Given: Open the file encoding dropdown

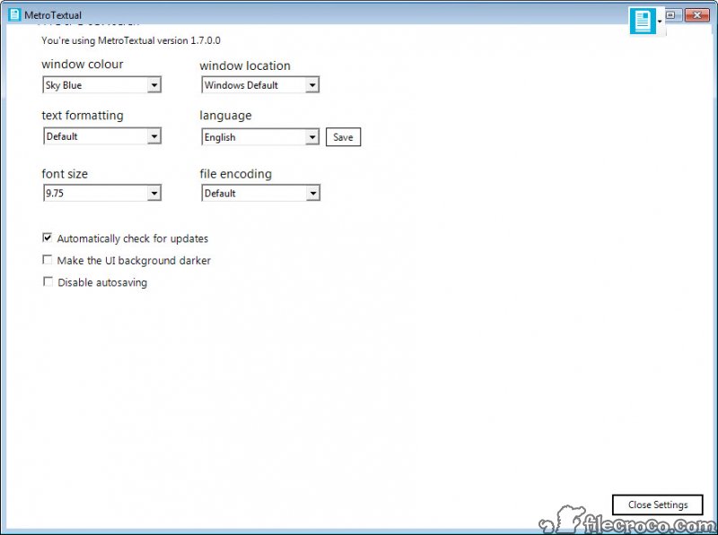Looking at the screenshot, I should [x=311, y=193].
